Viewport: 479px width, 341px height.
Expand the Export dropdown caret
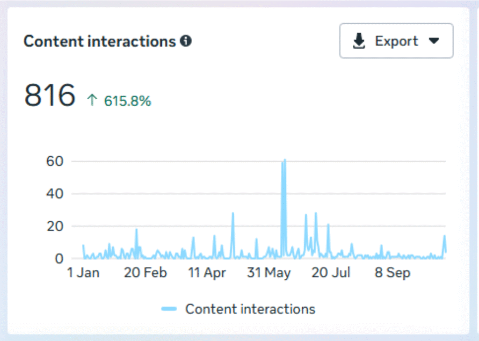coord(434,41)
